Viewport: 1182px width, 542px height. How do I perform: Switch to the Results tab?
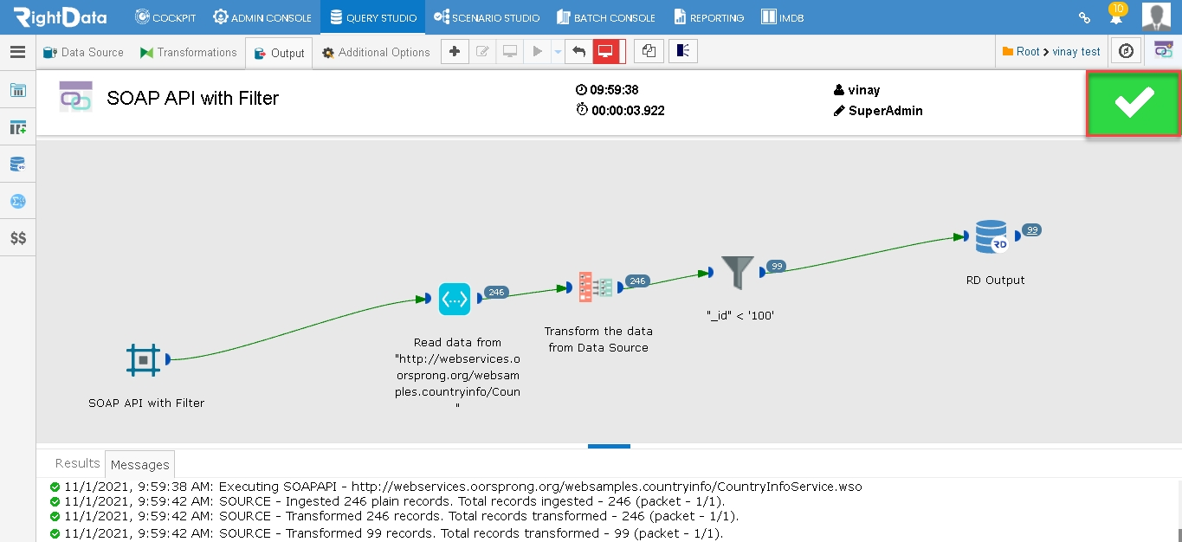(77, 463)
